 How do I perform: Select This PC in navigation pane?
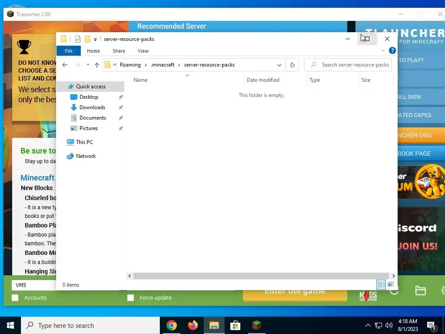pyautogui.click(x=84, y=142)
